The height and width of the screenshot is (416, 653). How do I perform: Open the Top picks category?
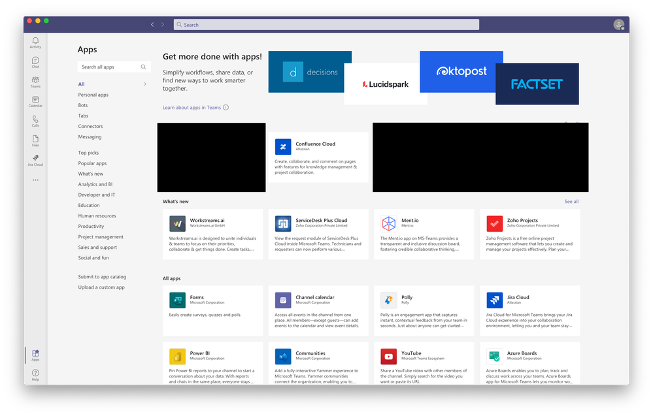coord(88,153)
